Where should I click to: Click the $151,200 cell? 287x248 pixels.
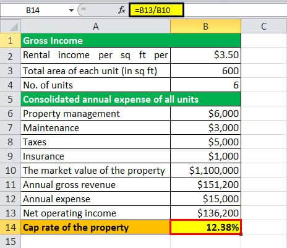[205, 184]
